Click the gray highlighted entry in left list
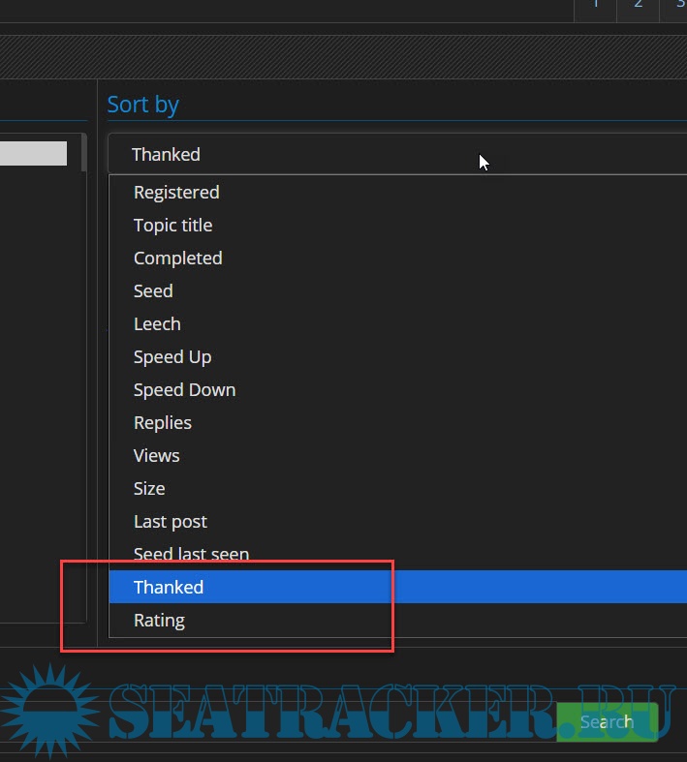This screenshot has height=762, width=687. point(33,154)
